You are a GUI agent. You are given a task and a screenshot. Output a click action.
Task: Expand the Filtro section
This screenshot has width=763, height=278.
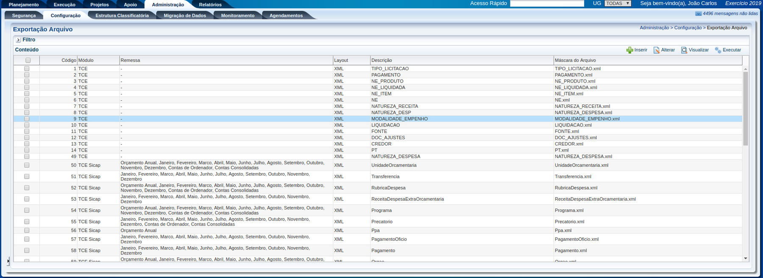click(x=18, y=40)
